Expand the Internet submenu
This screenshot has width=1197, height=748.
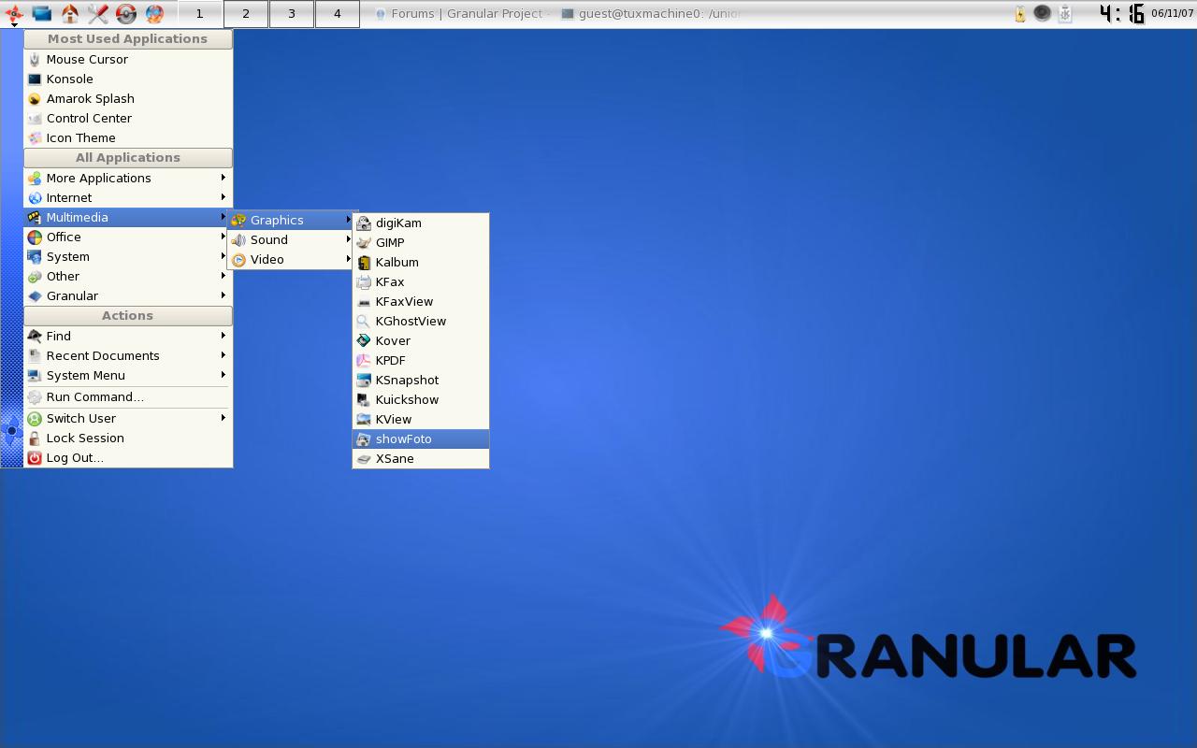(128, 197)
